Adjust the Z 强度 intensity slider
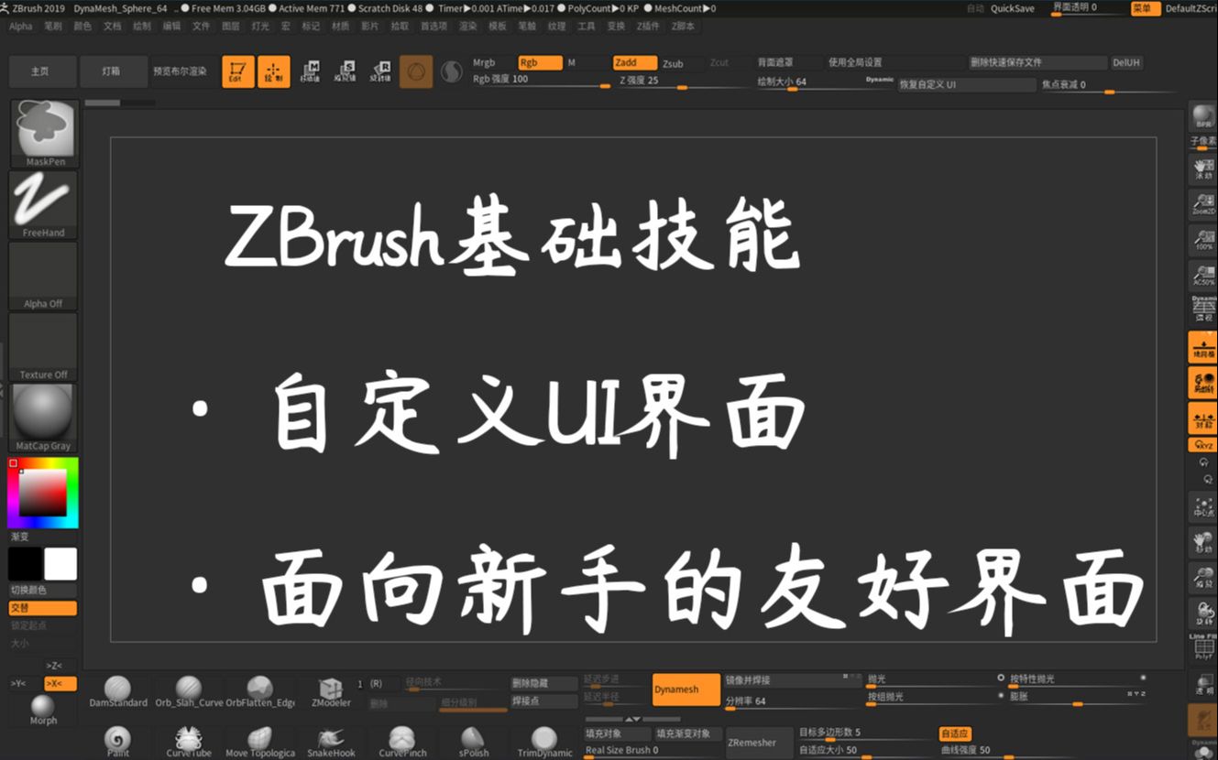Image resolution: width=1218 pixels, height=760 pixels. (x=683, y=81)
